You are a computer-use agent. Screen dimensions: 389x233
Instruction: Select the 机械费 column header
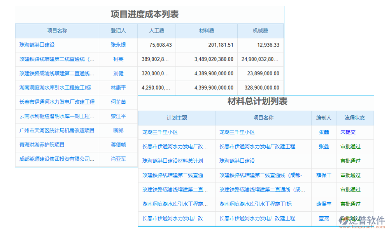260,31
